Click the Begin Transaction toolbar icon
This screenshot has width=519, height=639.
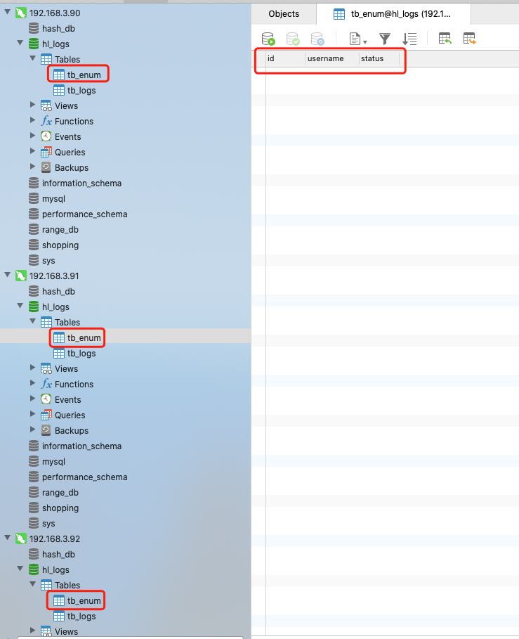[268, 39]
